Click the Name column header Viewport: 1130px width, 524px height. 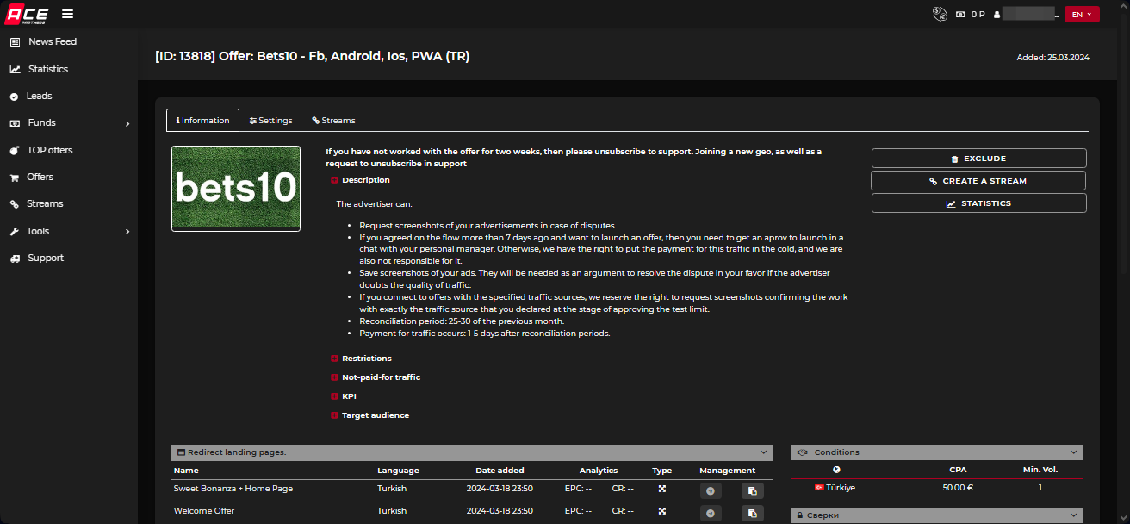(186, 471)
